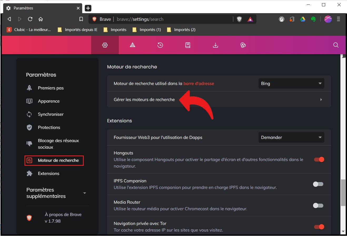
Task: Disable the Hangouts toggle
Action: (x=319, y=159)
